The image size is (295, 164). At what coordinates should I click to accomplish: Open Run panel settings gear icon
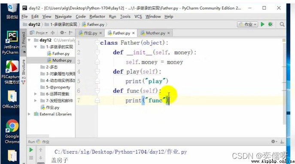tap(274, 141)
